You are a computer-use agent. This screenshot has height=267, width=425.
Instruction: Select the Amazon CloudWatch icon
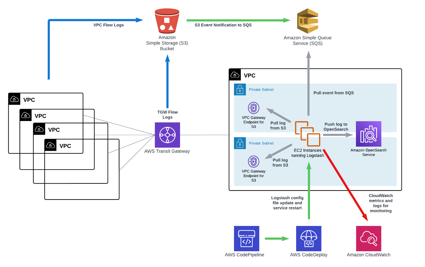(368, 238)
